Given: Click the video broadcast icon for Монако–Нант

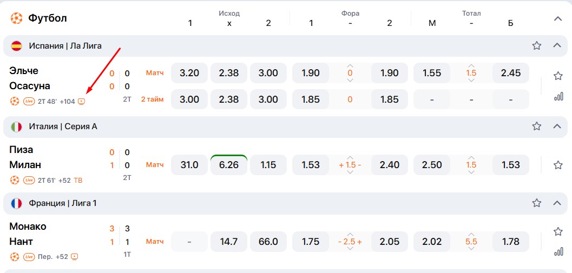Looking at the screenshot, I should [x=75, y=257].
